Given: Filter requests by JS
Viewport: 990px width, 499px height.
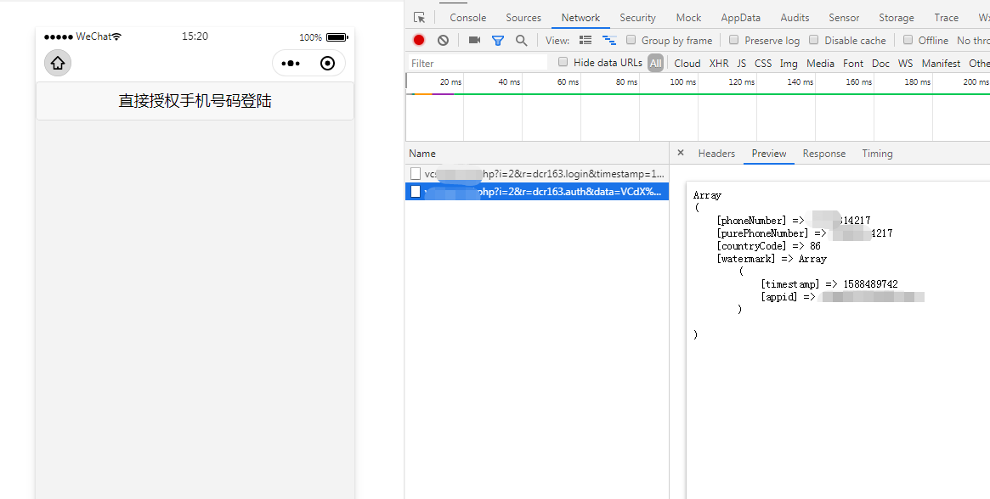Looking at the screenshot, I should (x=742, y=63).
